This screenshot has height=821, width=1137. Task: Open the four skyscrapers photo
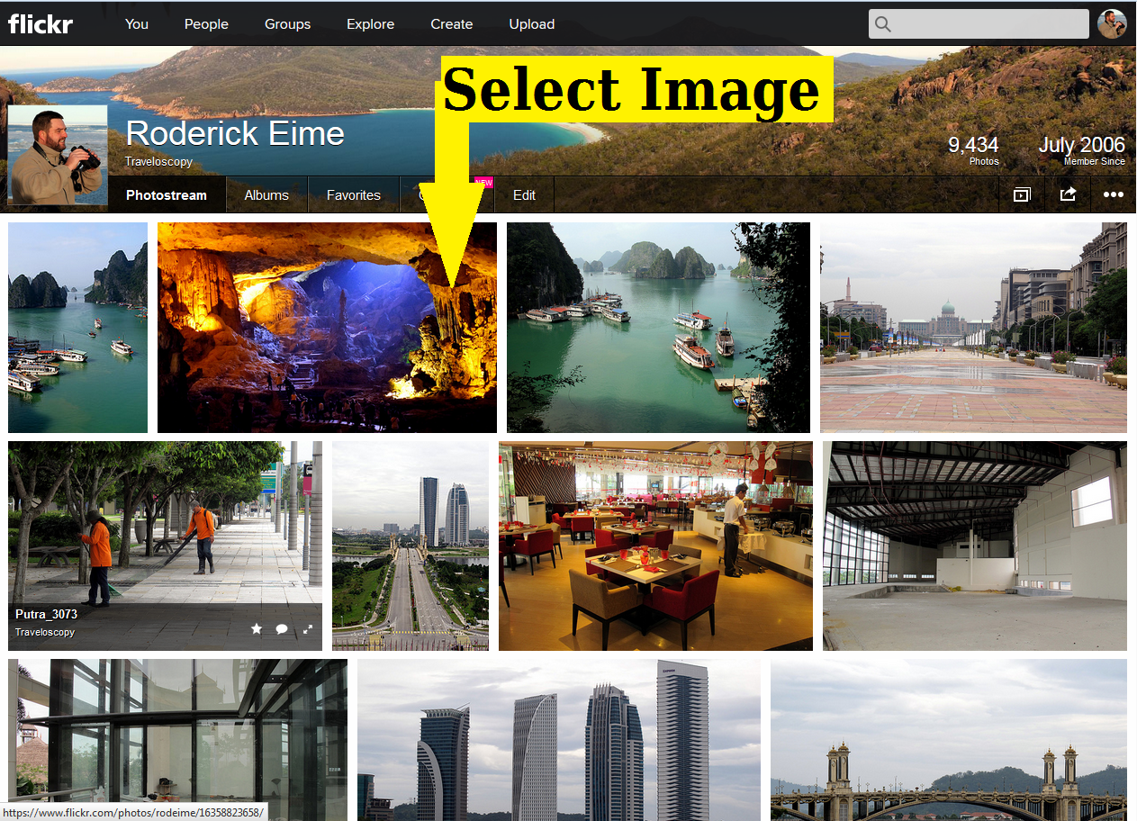coord(559,739)
